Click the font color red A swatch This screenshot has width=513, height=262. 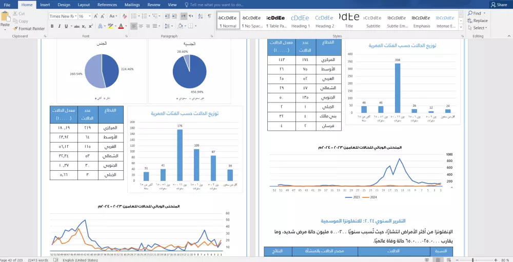click(121, 26)
